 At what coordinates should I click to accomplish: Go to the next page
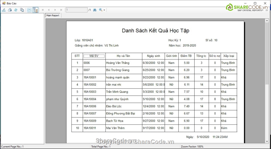click(55, 10)
